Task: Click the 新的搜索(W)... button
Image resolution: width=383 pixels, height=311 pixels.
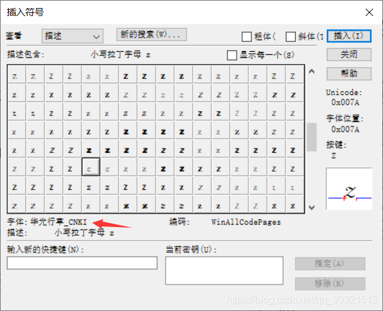Action: point(151,35)
